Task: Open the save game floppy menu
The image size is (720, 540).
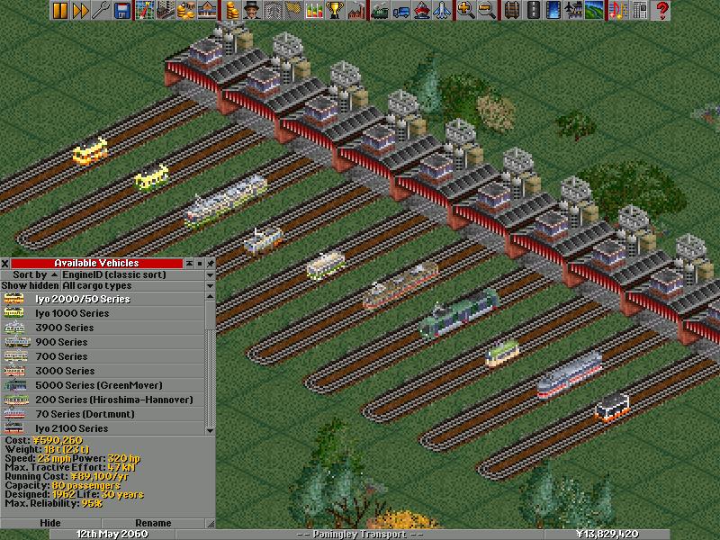Action: click(x=121, y=10)
